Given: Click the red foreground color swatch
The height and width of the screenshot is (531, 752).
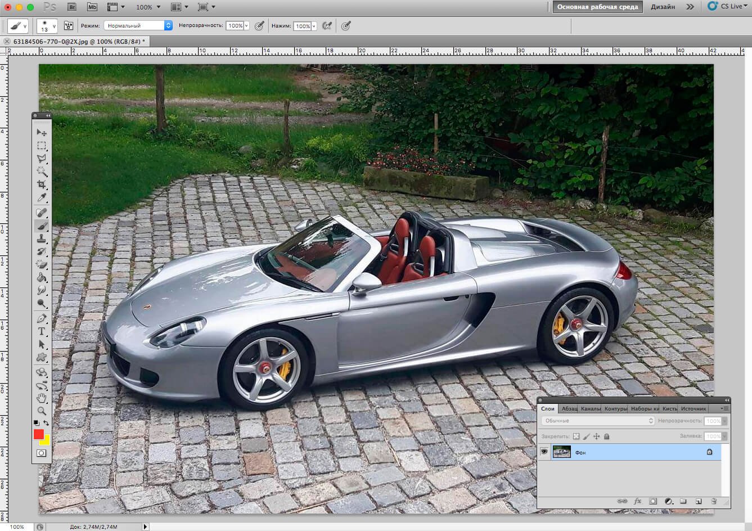Looking at the screenshot, I should (x=38, y=434).
